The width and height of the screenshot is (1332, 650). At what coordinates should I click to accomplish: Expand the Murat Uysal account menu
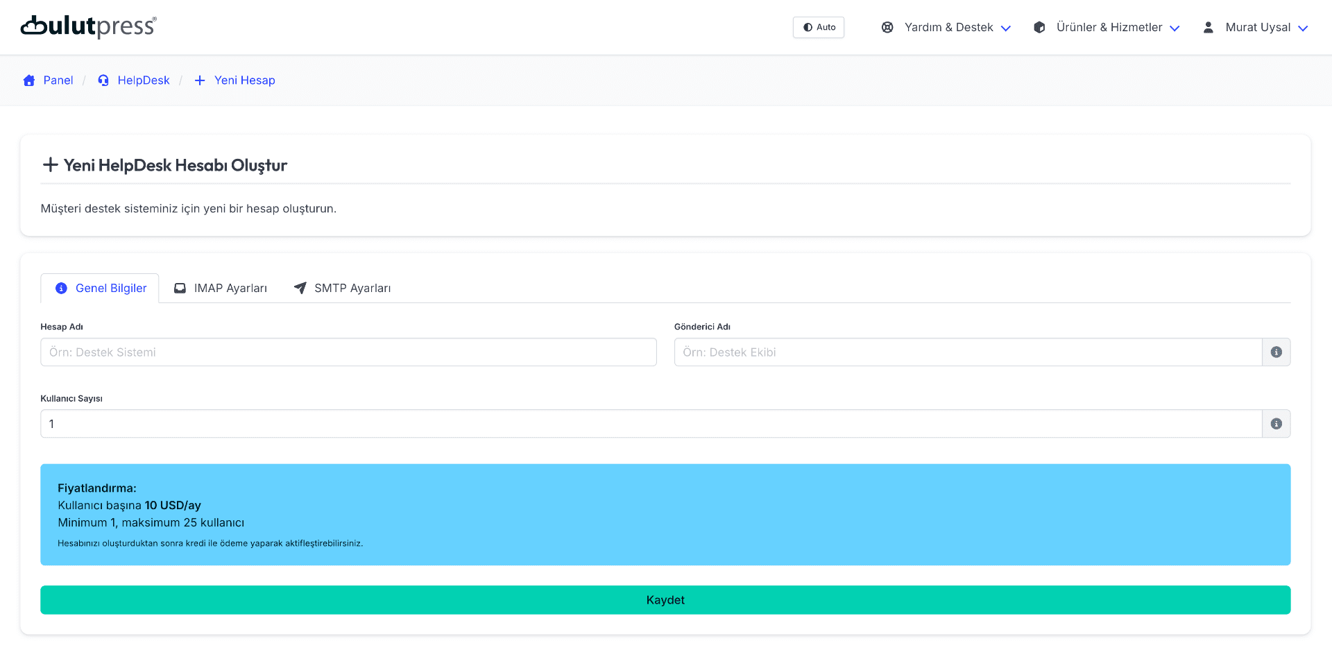(x=1265, y=28)
